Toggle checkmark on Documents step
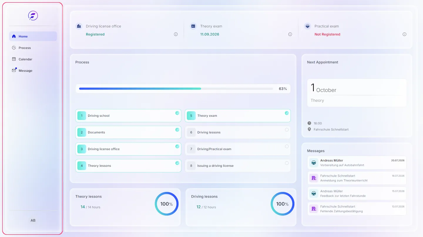The width and height of the screenshot is (423, 237). [177, 130]
